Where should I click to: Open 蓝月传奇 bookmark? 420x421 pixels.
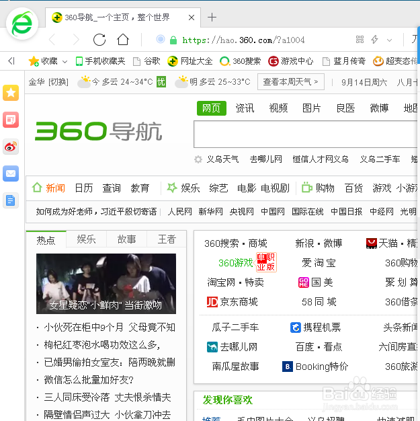[344, 61]
